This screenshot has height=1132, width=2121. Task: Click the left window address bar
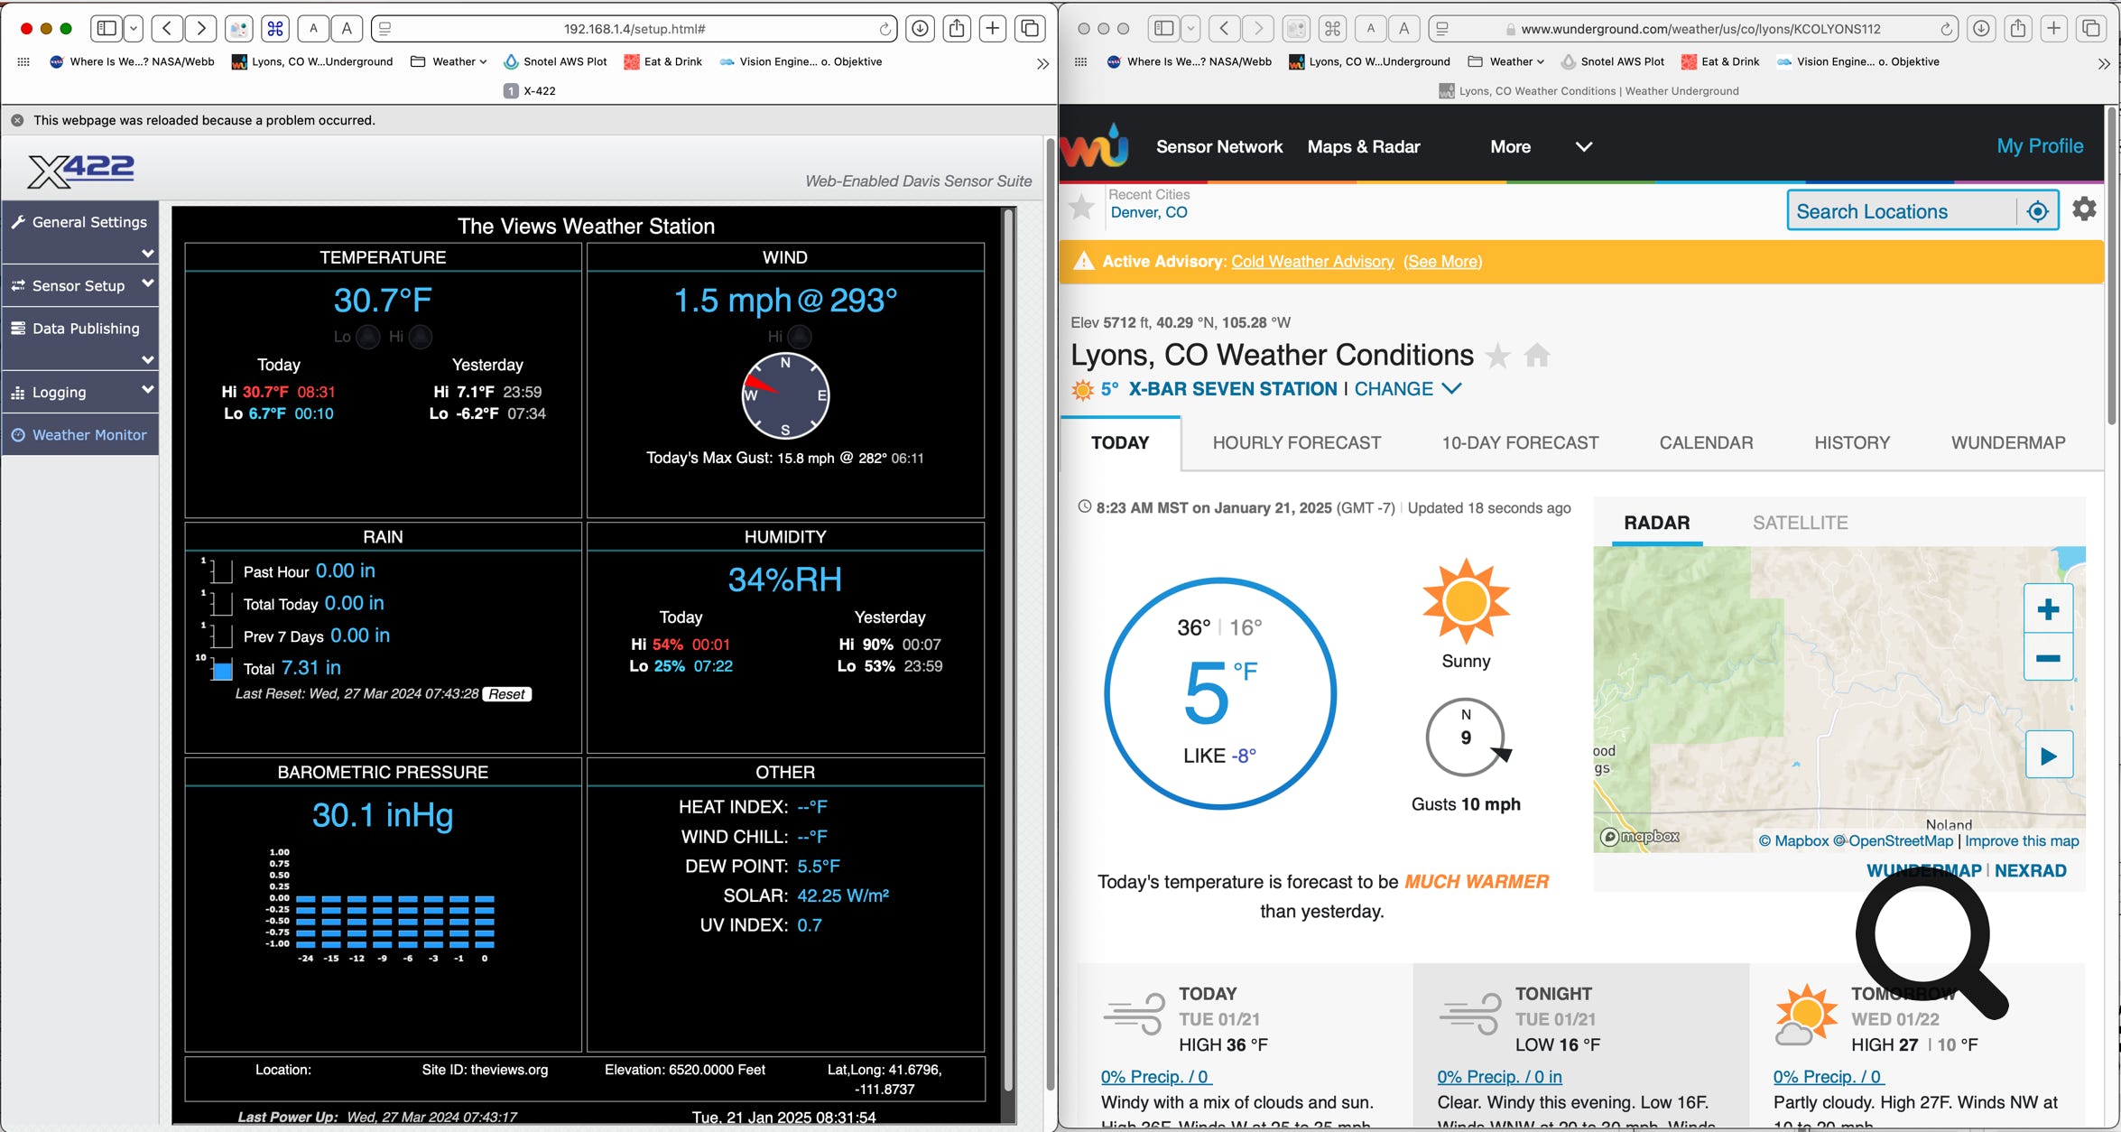point(634,29)
